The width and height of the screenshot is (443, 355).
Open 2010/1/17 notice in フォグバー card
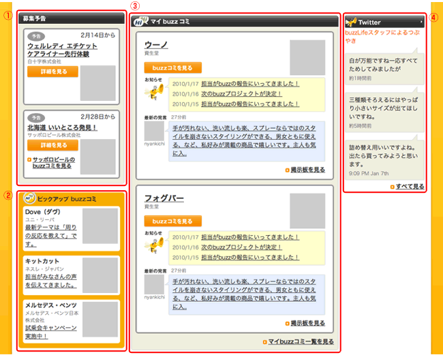pyautogui.click(x=250, y=237)
